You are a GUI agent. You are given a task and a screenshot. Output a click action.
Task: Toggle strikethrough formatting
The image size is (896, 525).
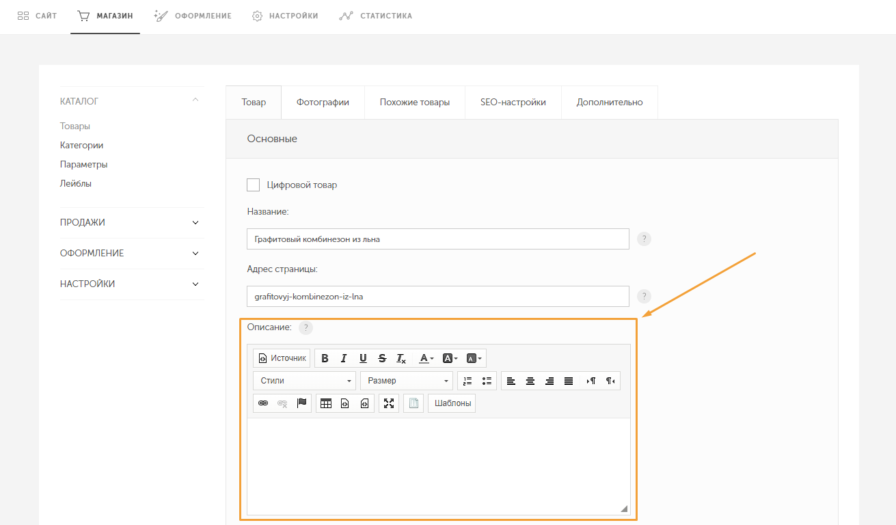point(382,358)
